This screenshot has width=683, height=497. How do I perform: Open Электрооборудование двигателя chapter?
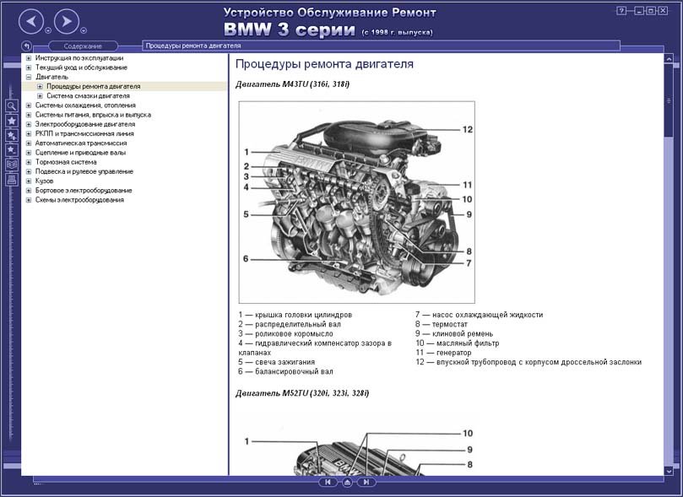coord(85,124)
